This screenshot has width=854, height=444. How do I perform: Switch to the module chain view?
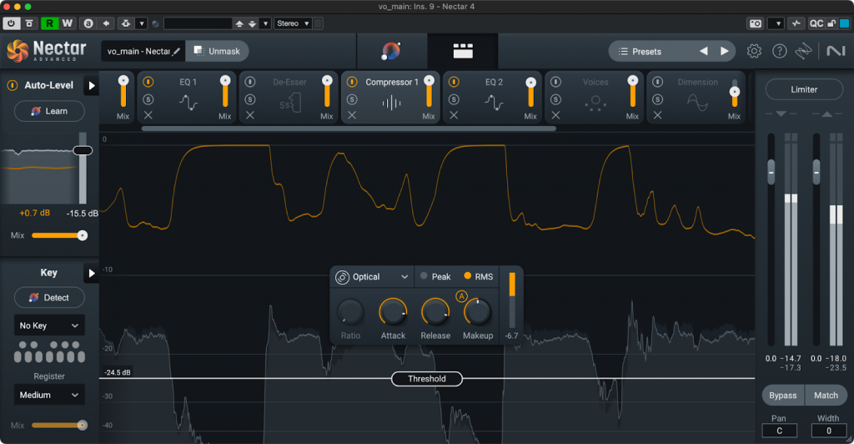point(462,52)
